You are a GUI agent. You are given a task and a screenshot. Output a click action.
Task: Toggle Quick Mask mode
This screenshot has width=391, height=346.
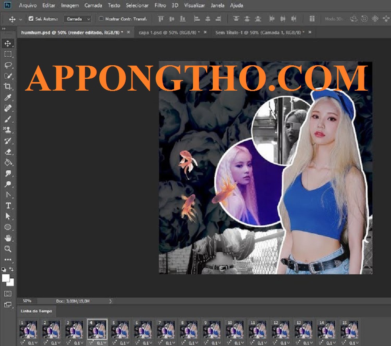click(x=8, y=294)
